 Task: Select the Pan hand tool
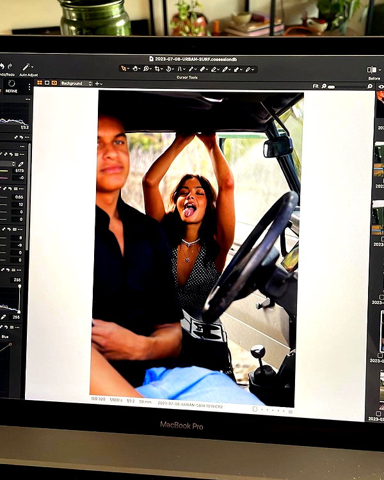point(135,68)
